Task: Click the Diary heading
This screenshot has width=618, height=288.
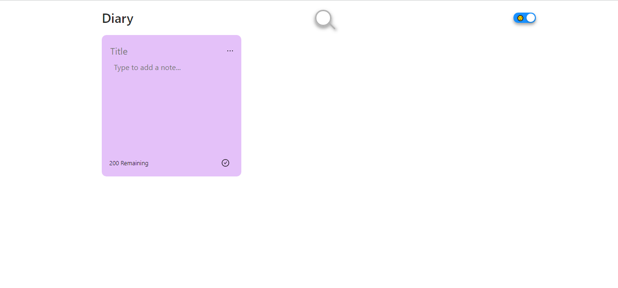Action: point(118,19)
